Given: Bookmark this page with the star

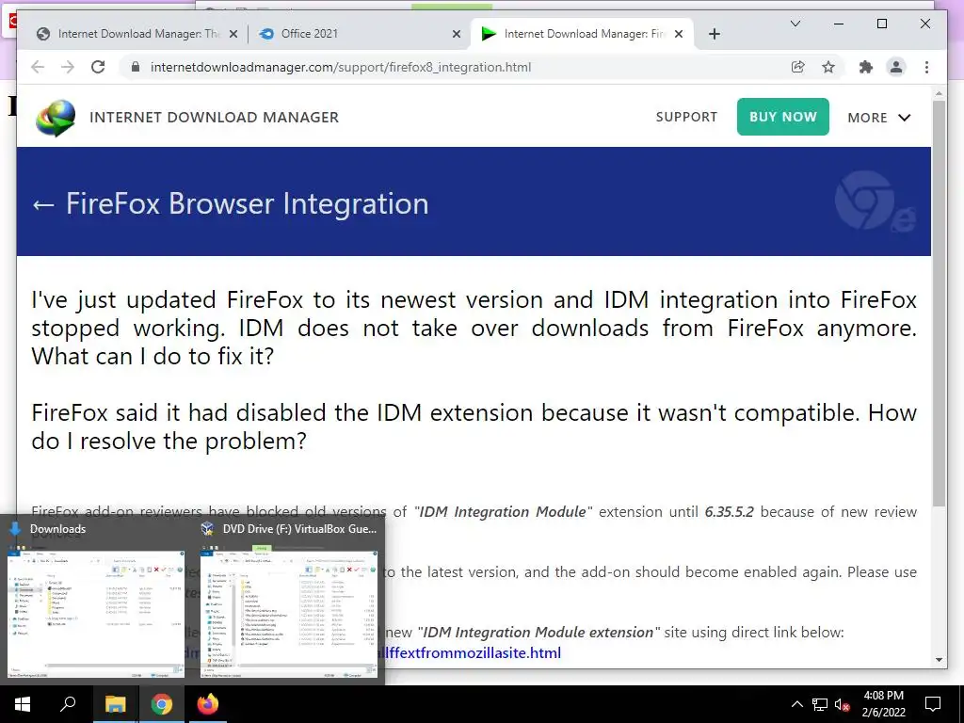Looking at the screenshot, I should [x=828, y=67].
